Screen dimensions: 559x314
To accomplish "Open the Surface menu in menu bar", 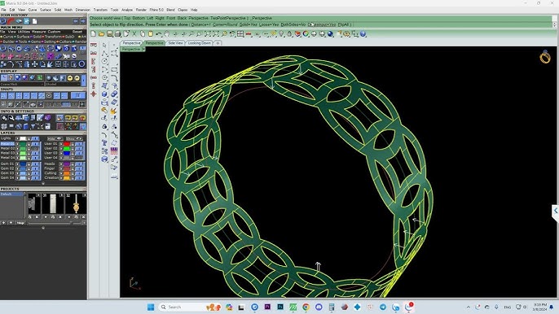I will click(x=46, y=10).
